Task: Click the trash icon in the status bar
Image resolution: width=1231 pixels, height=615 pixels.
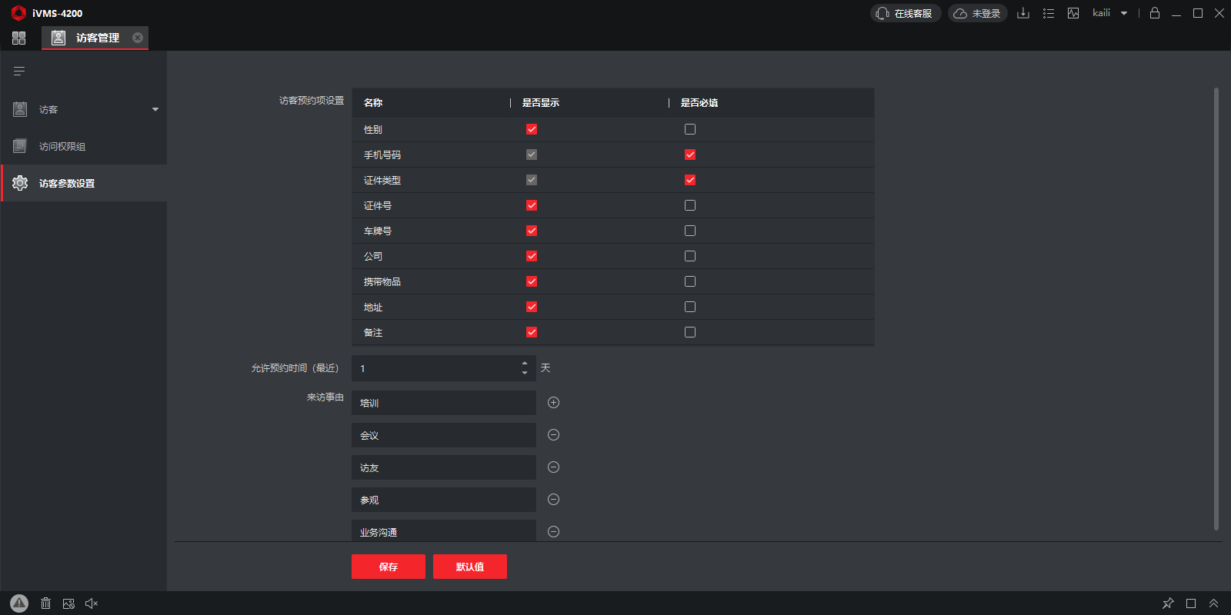Action: pyautogui.click(x=45, y=603)
